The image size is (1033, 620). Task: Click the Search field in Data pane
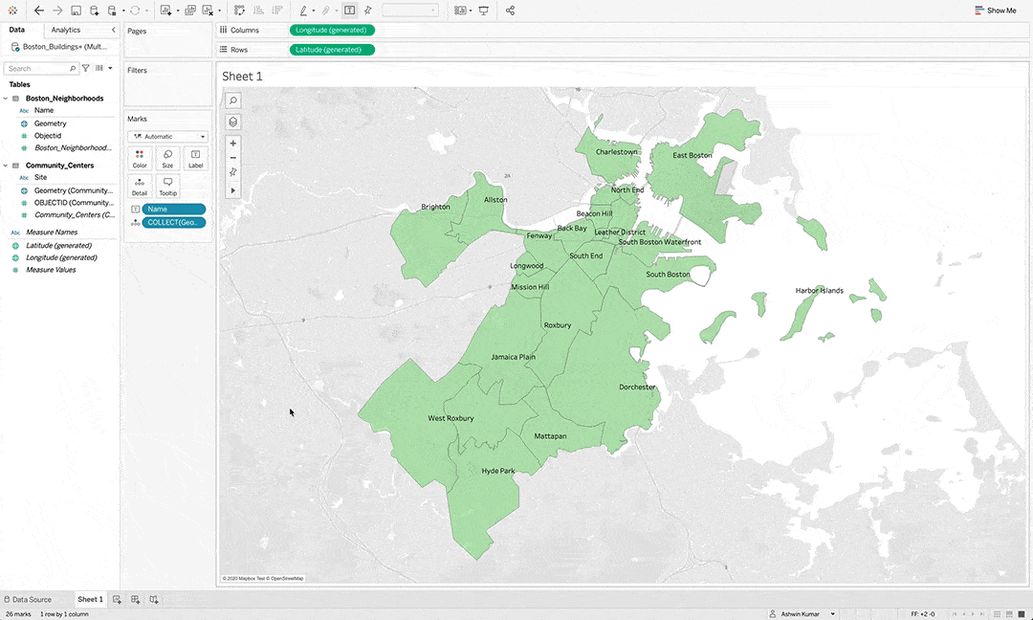[x=38, y=69]
